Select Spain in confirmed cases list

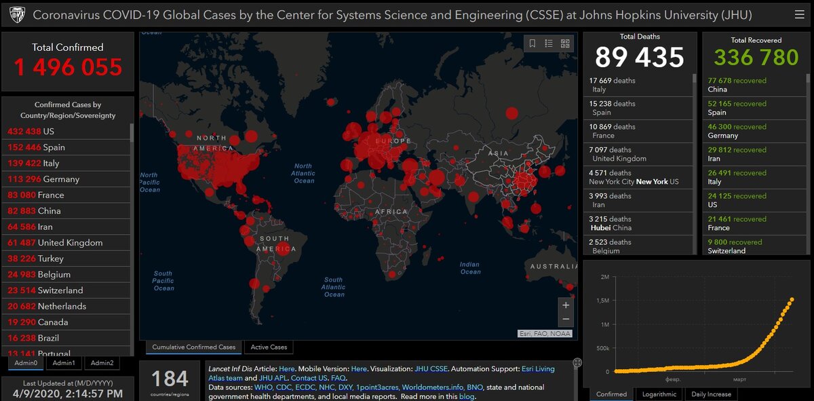click(x=66, y=147)
